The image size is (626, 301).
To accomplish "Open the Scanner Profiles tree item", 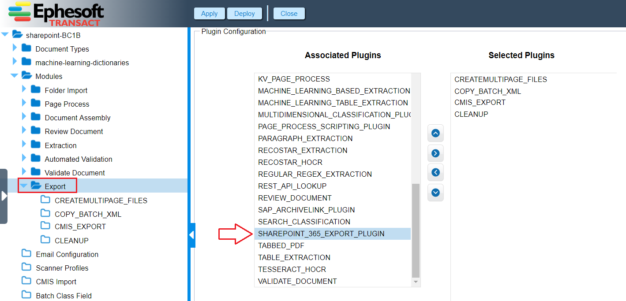I will click(x=62, y=268).
